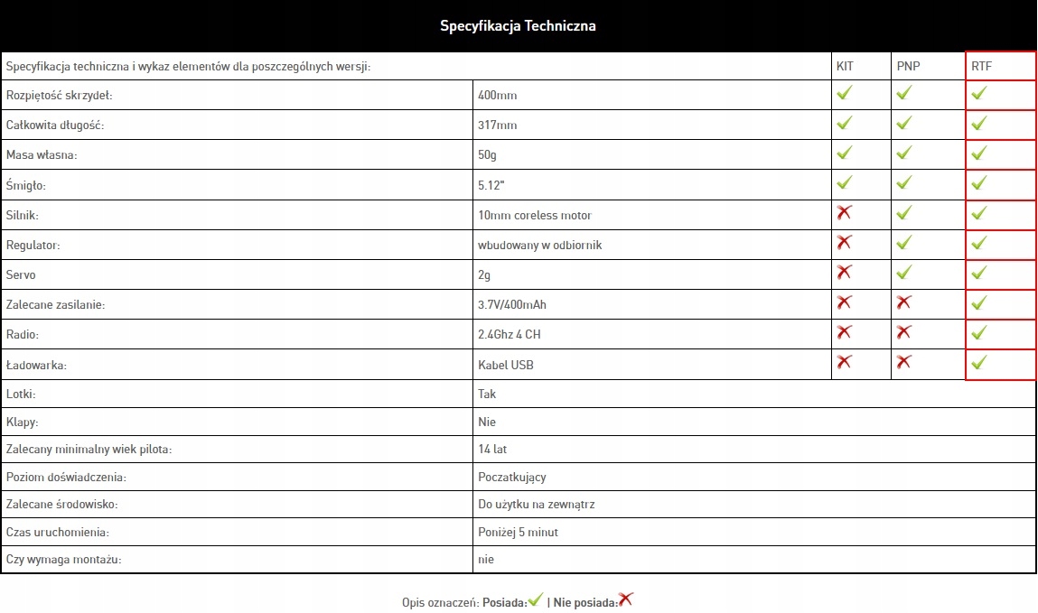Click the 10mm coreless motor value
Image resolution: width=1038 pixels, height=613 pixels.
pos(535,216)
